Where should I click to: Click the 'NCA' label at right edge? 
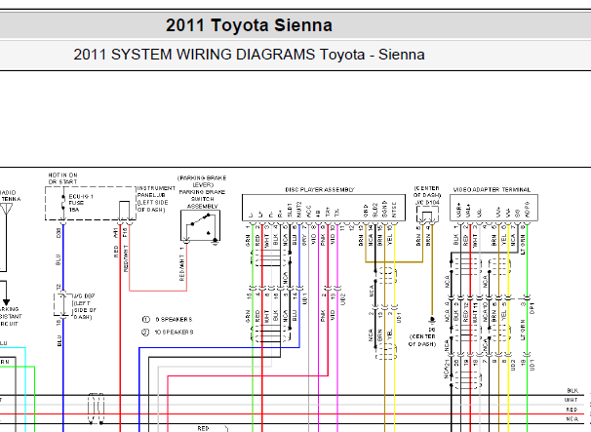coord(571,418)
